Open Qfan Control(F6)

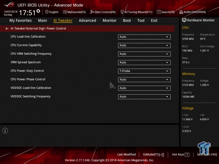[x=103, y=12]
